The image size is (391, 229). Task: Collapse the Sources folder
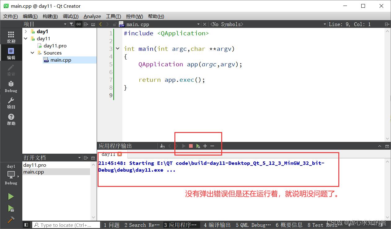click(x=33, y=53)
